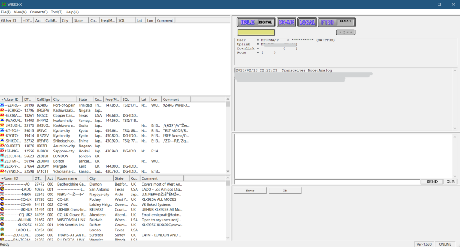Click the timer display showing dashes
The image size is (460, 247).
345,32
